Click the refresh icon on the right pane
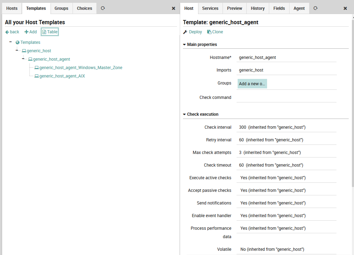The width and height of the screenshot is (354, 255). (x=315, y=8)
